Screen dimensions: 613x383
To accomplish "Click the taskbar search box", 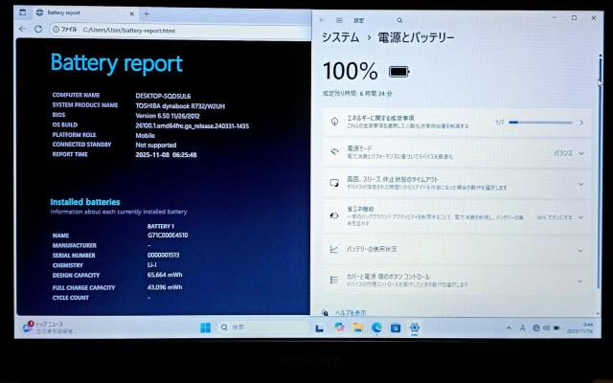I will coord(262,327).
